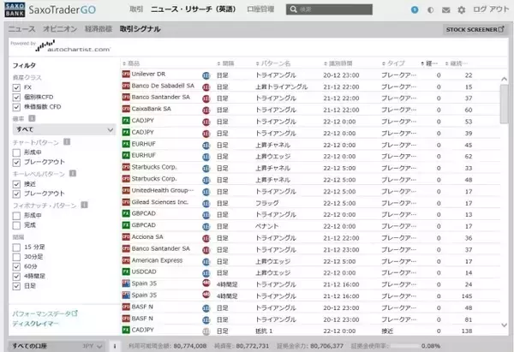
Task: Uncheck the FX asset class checkbox
Action: click(17, 87)
